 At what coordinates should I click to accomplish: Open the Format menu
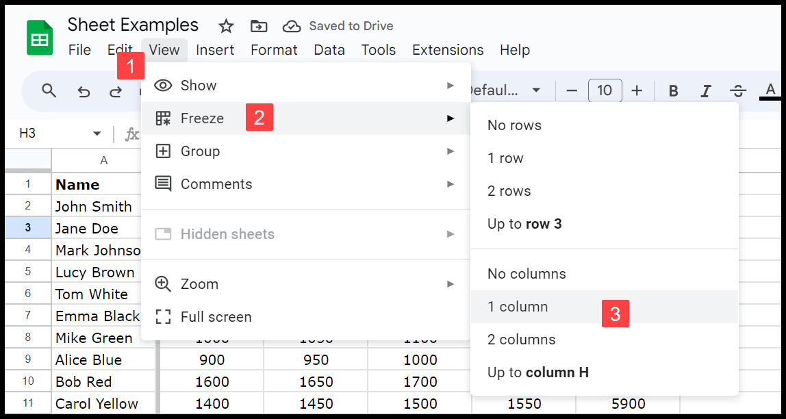click(x=274, y=50)
